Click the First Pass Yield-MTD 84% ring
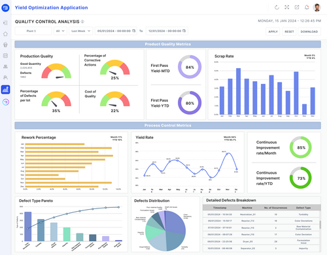This screenshot has width=327, height=255. coord(190,67)
